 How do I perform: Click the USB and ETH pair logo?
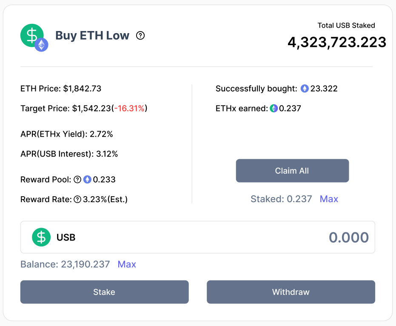[34, 37]
